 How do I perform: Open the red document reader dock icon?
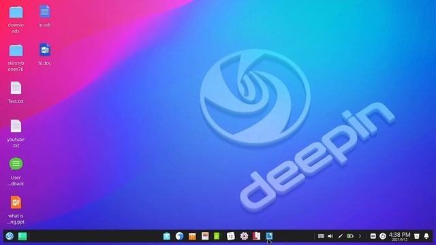(x=256, y=236)
